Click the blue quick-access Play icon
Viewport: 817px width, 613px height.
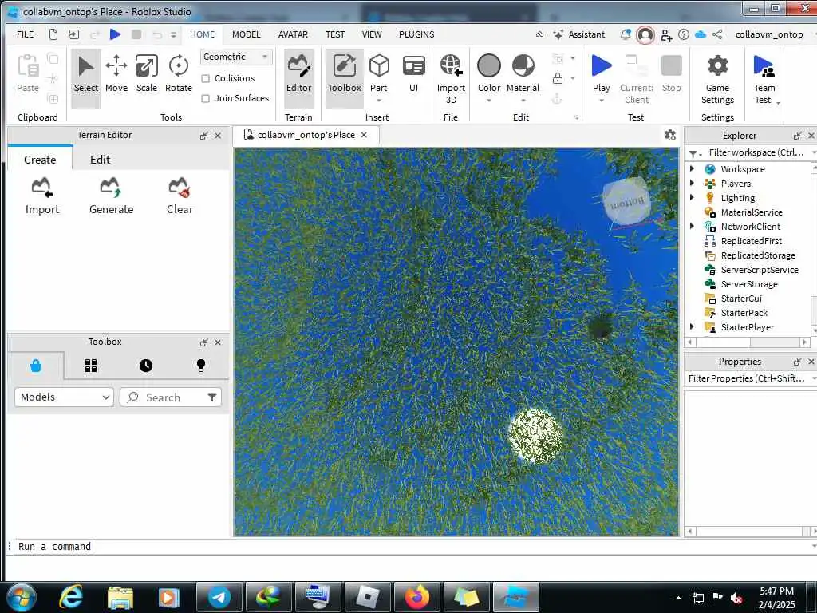pyautogui.click(x=115, y=34)
